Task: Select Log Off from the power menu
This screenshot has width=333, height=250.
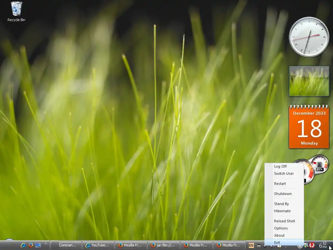Action: coord(284,166)
